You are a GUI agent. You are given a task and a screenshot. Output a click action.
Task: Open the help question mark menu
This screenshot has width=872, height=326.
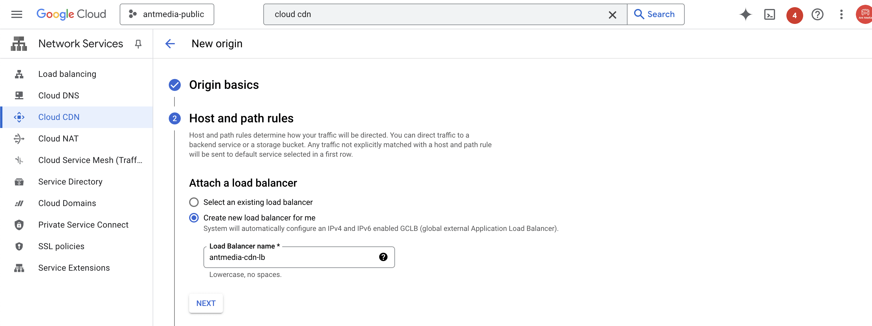[817, 15]
